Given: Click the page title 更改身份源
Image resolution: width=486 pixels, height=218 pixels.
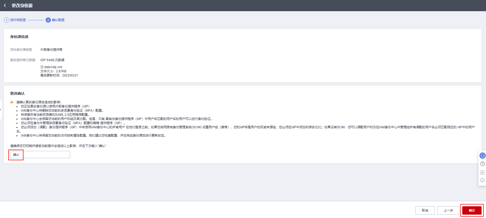Looking at the screenshot, I should [22, 5].
